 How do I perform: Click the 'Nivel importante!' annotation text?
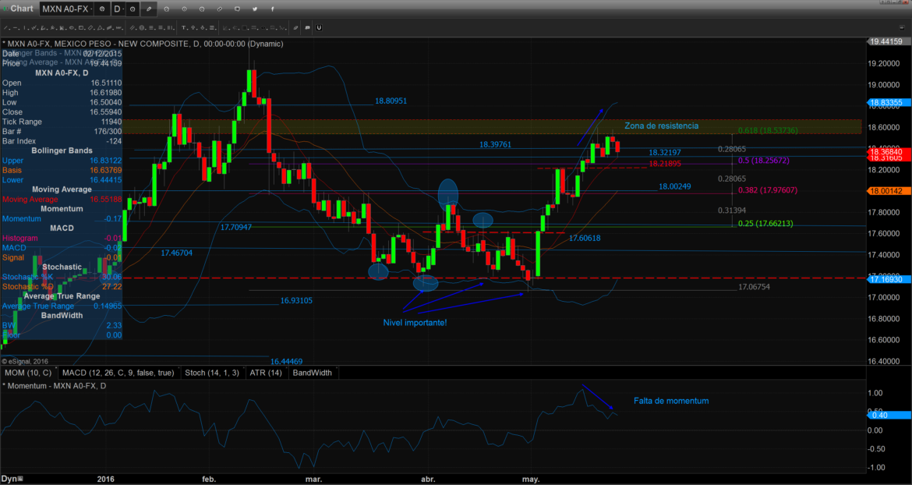pos(415,322)
